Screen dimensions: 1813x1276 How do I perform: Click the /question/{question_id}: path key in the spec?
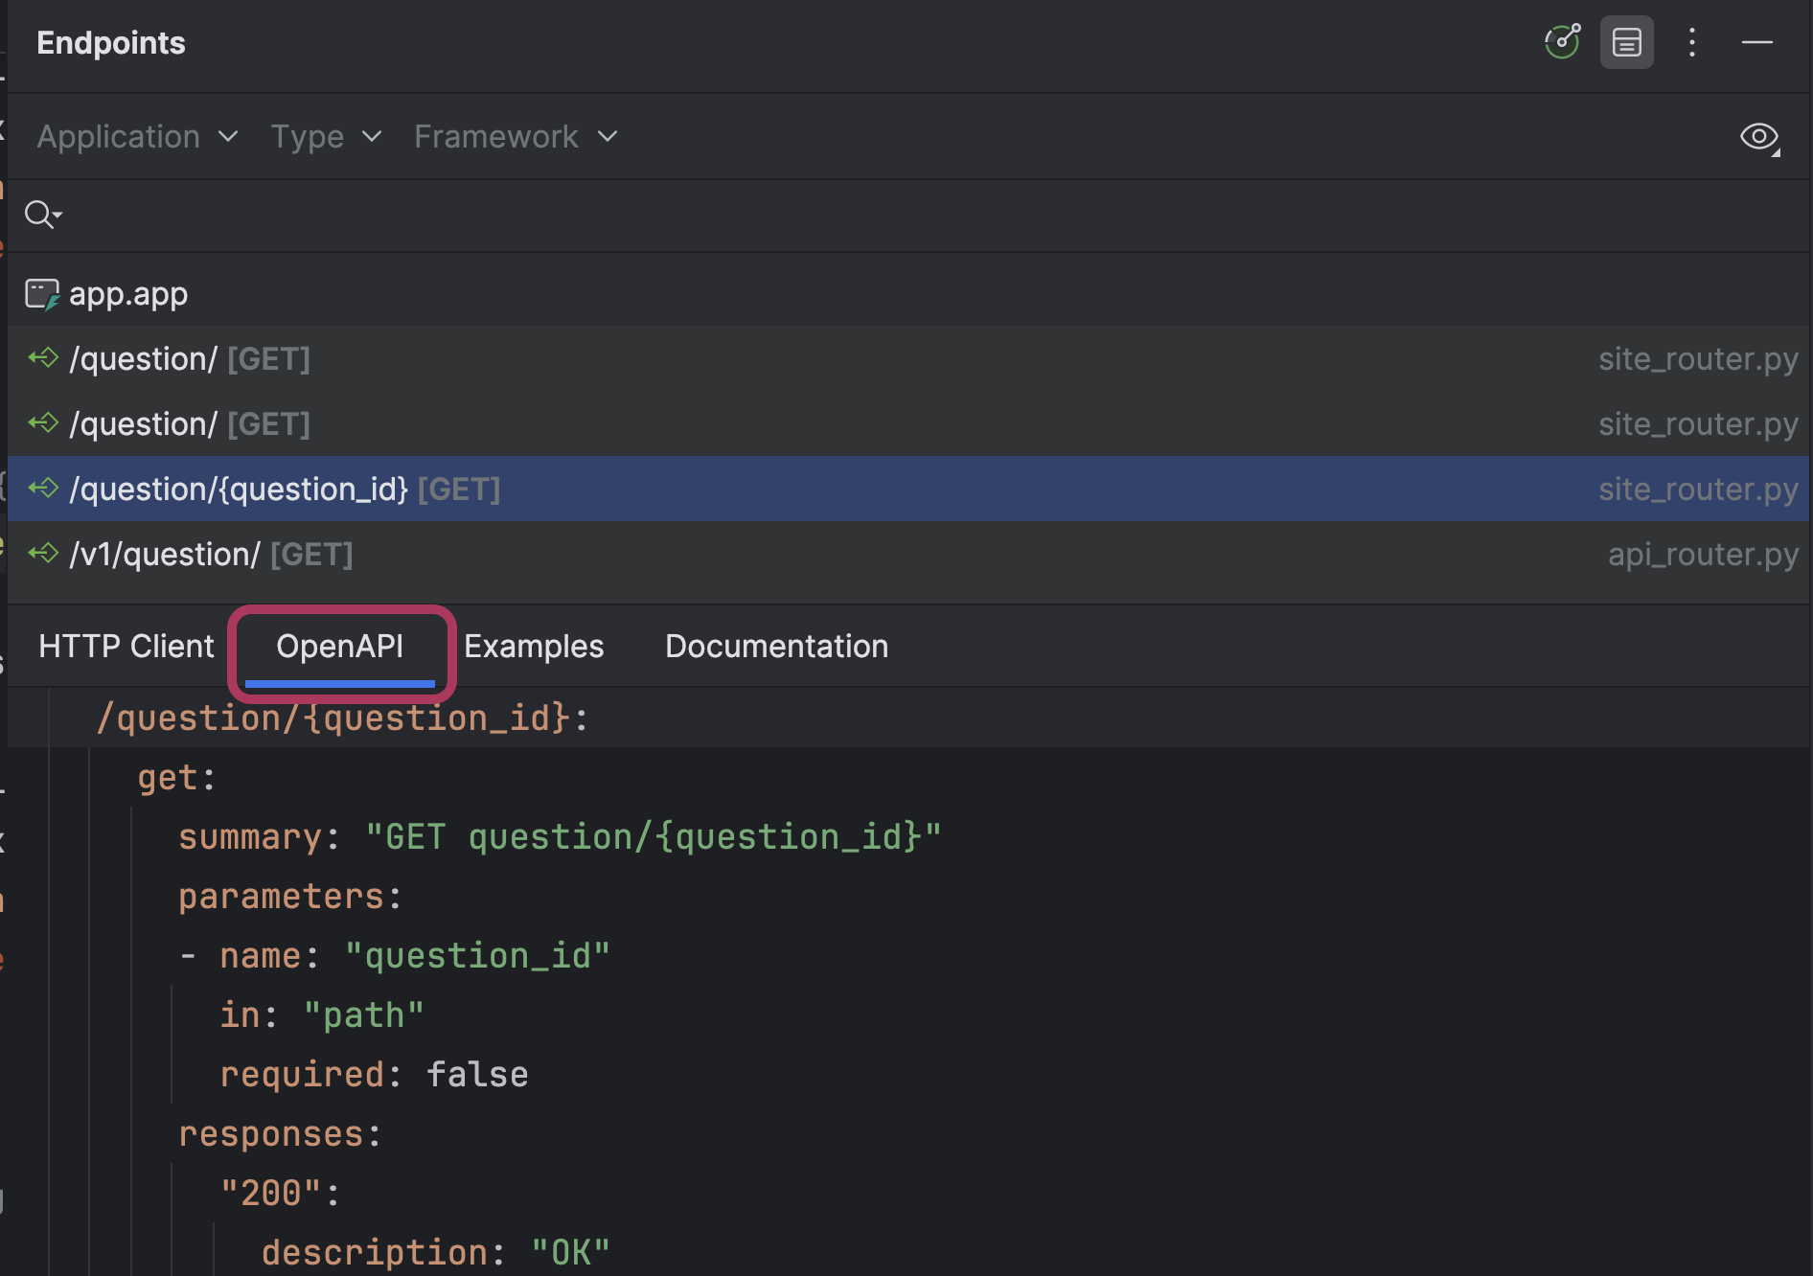[x=342, y=718]
